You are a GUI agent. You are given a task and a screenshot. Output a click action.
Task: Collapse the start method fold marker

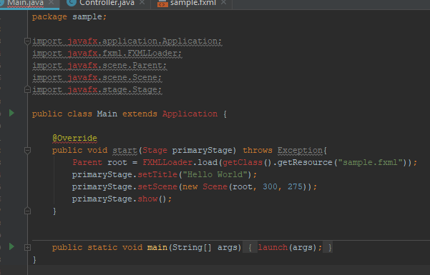27,151
